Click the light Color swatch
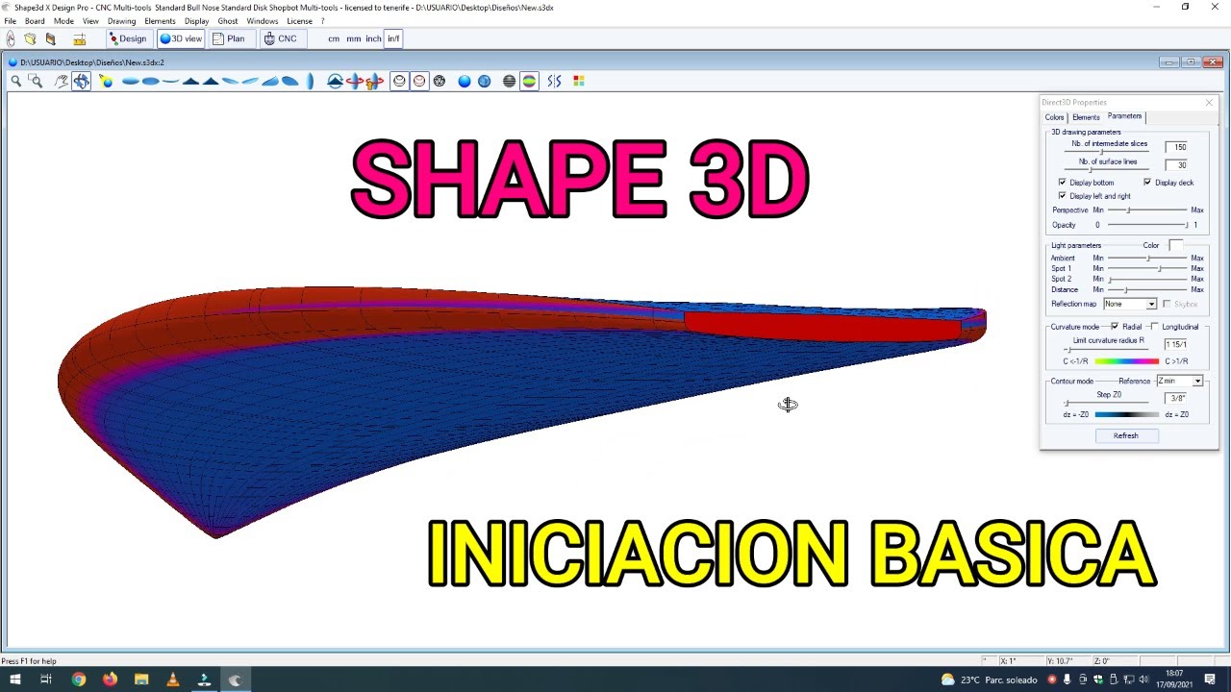Screen dimensions: 1231x692 tap(1175, 246)
